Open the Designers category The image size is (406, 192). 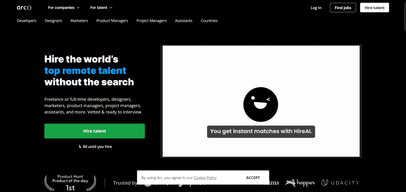54,21
